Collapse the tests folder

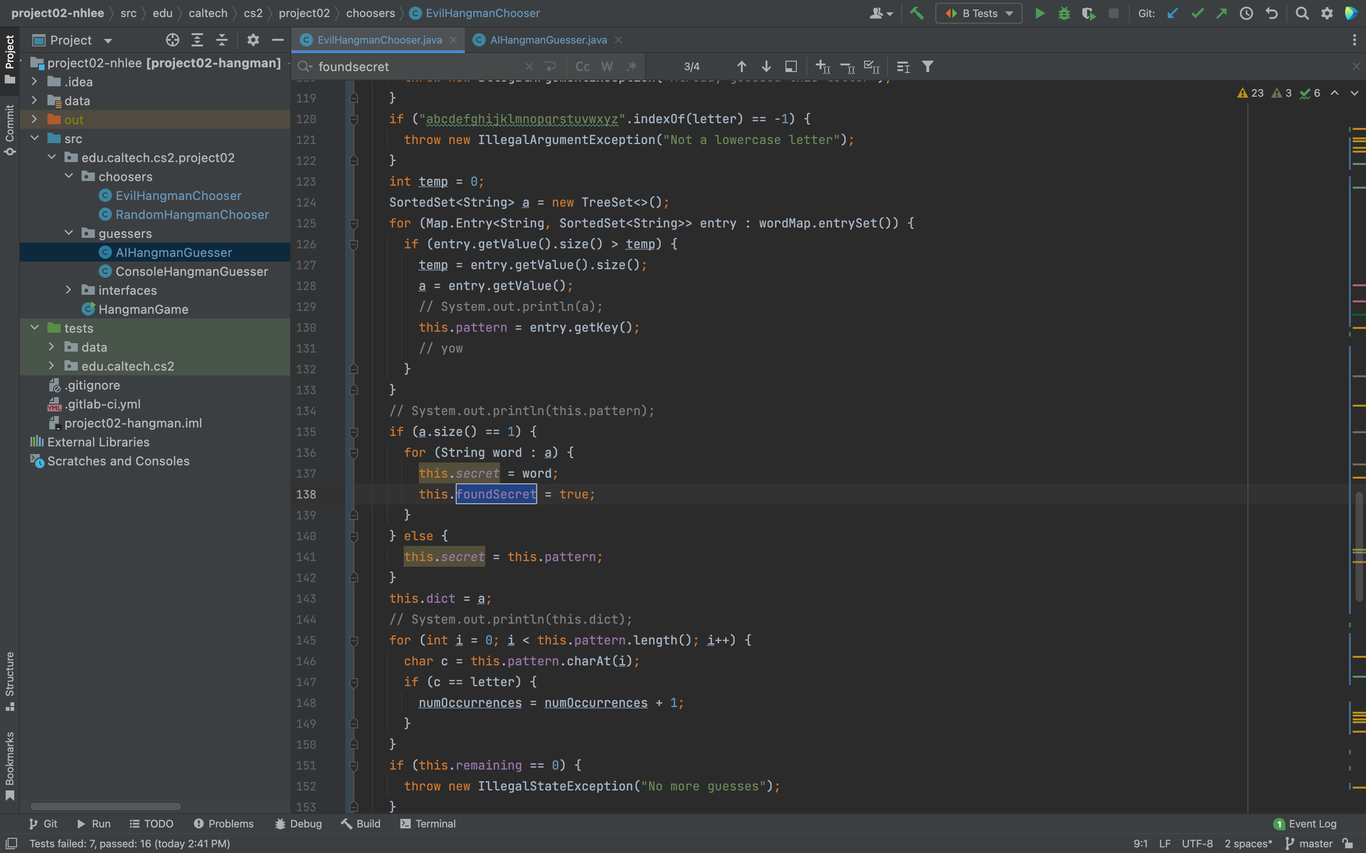pyautogui.click(x=35, y=328)
